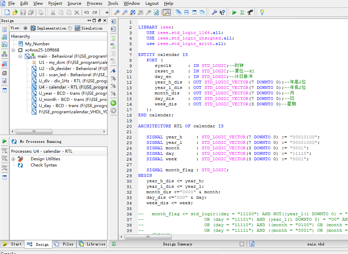The width and height of the screenshot is (348, 254).
Task: Select the Simulation view radio button
Action: [x=70, y=28]
